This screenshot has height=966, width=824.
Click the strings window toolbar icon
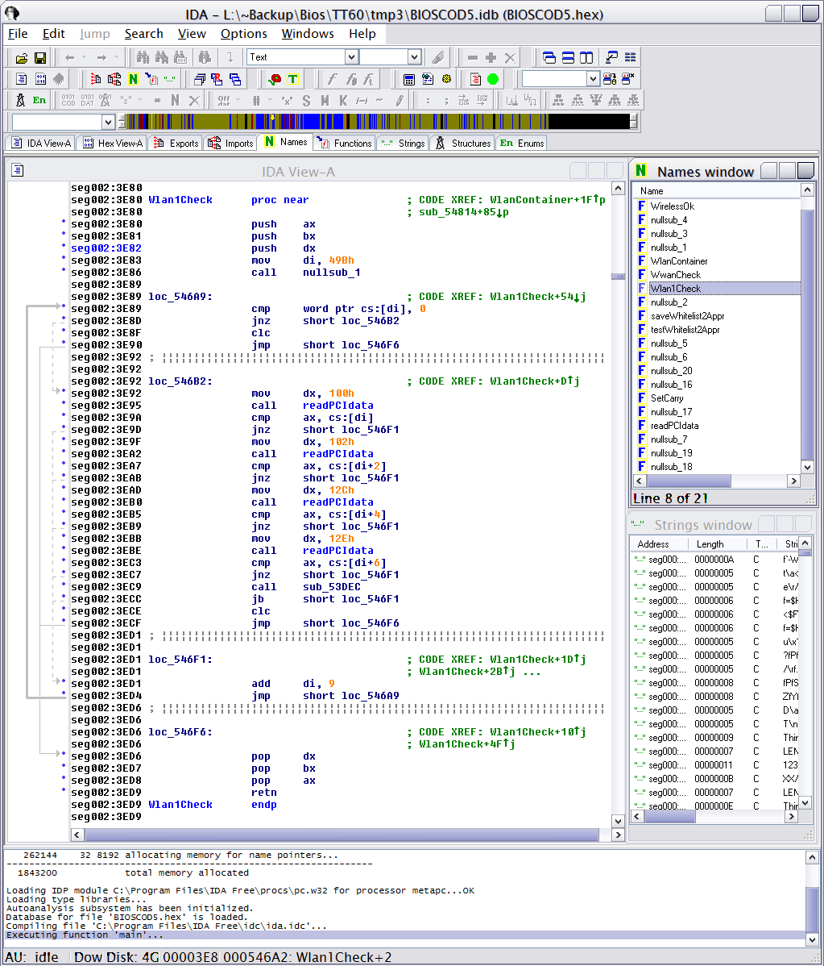(x=170, y=79)
